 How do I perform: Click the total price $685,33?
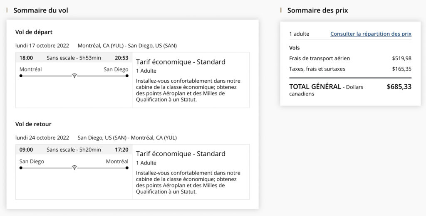pyautogui.click(x=399, y=87)
